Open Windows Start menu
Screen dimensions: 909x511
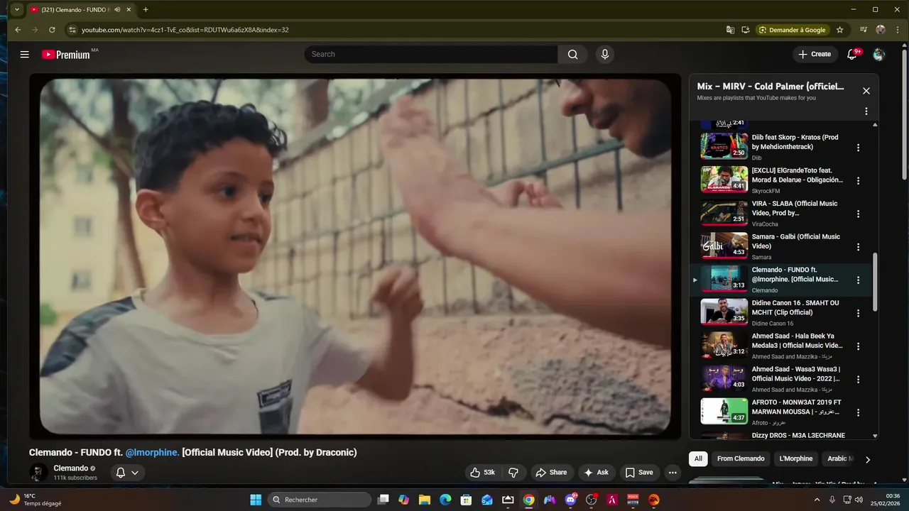256,500
